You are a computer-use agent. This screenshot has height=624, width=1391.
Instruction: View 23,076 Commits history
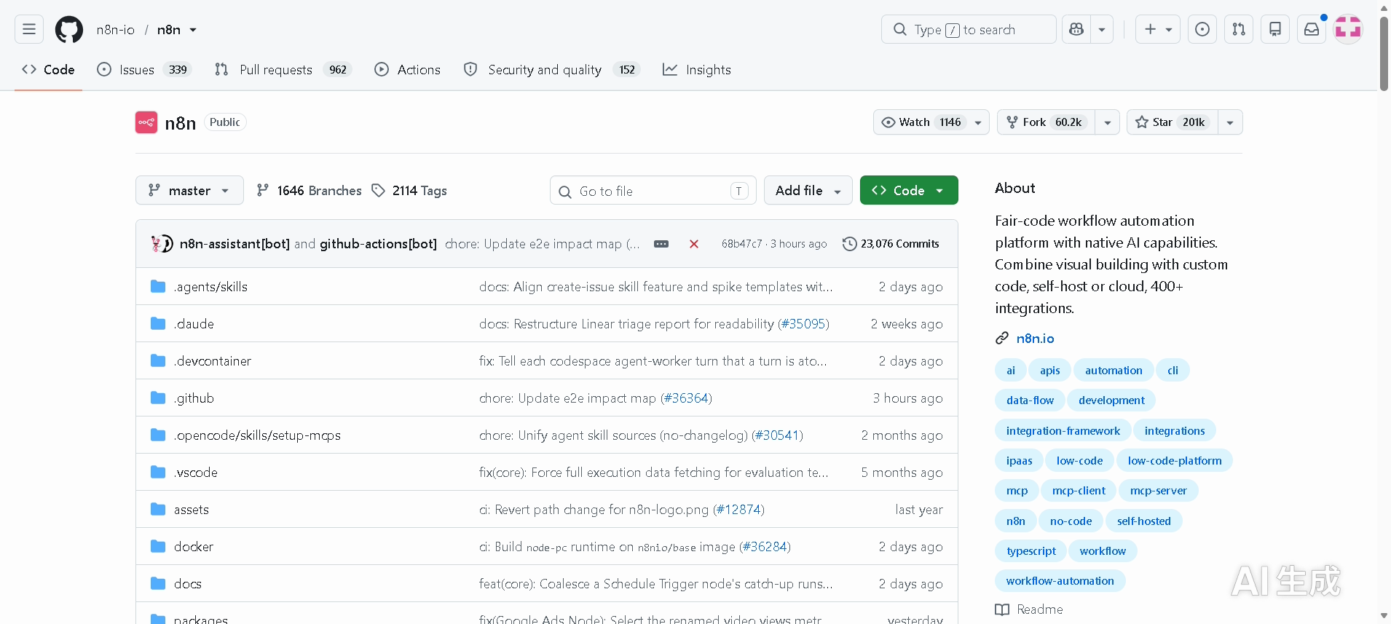(891, 244)
